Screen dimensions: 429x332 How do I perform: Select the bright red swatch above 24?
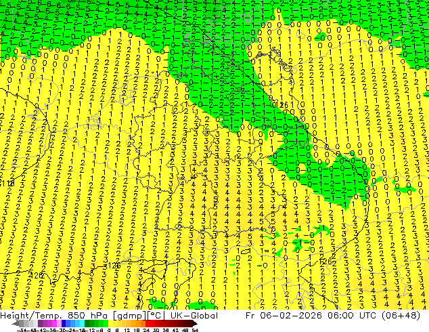point(148,324)
